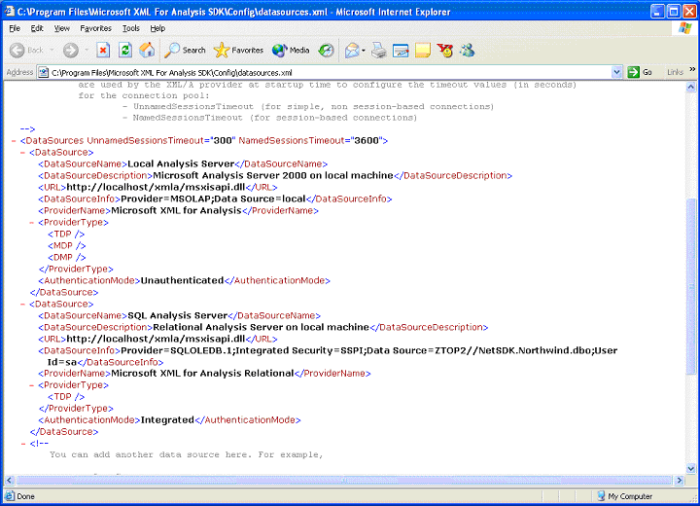Click the Back navigation button
The height and width of the screenshot is (506, 700).
tap(26, 50)
